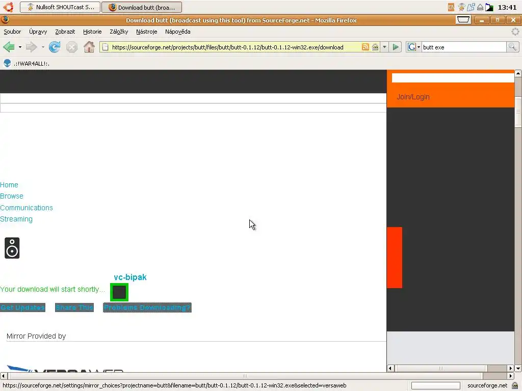The width and height of the screenshot is (522, 391).
Task: Open the Úpravy menu
Action: click(38, 32)
